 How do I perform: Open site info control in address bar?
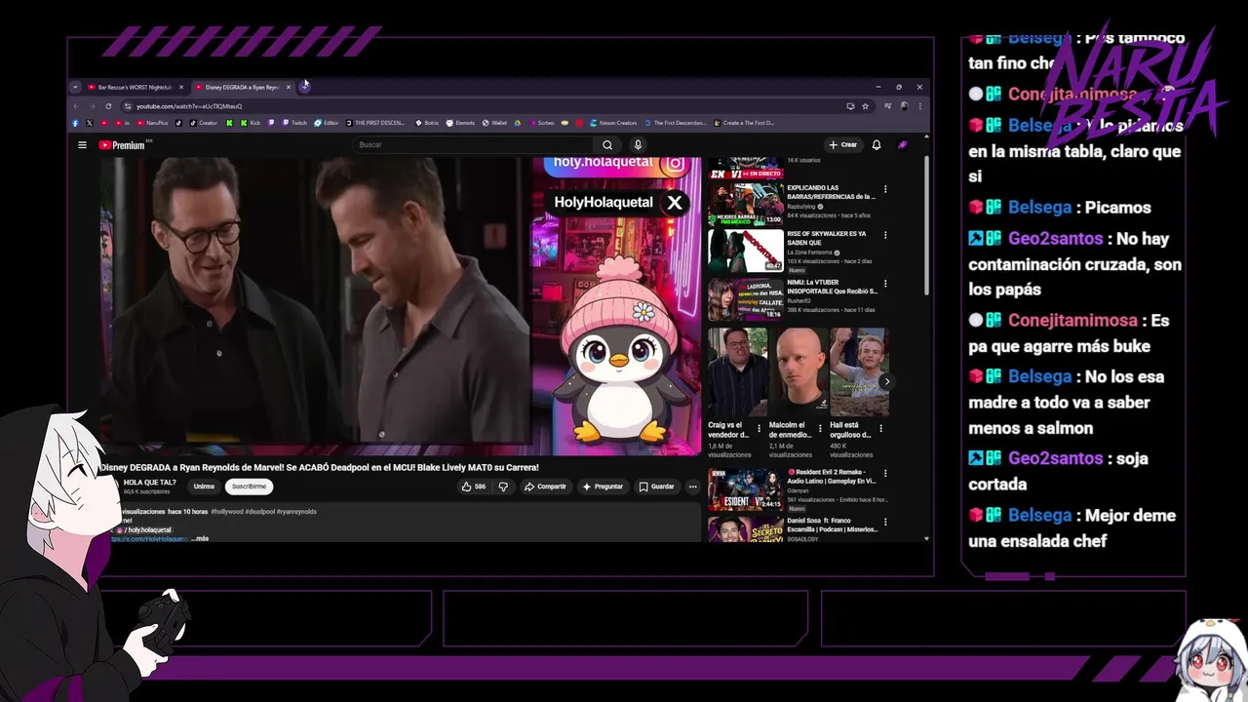click(127, 106)
